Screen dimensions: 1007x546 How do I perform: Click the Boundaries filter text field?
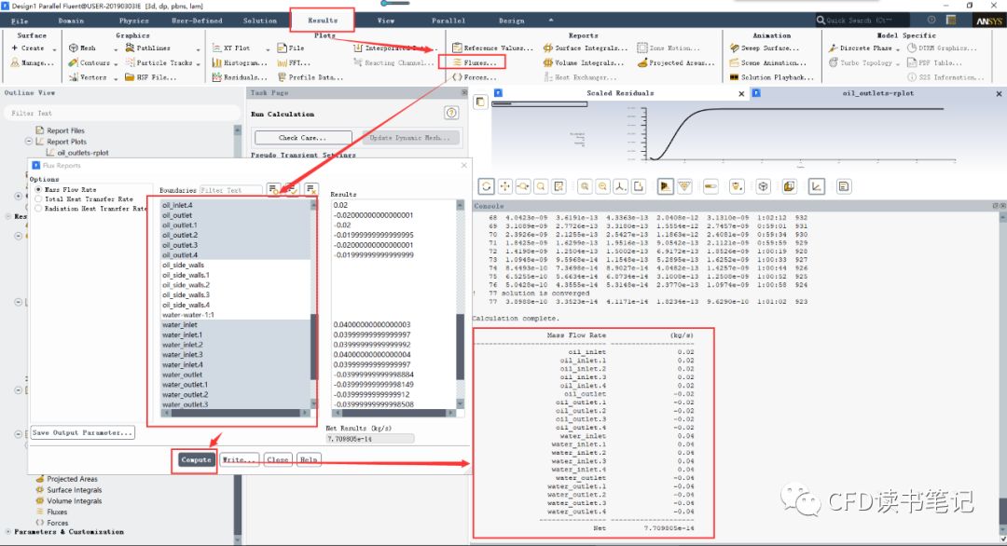coord(230,190)
